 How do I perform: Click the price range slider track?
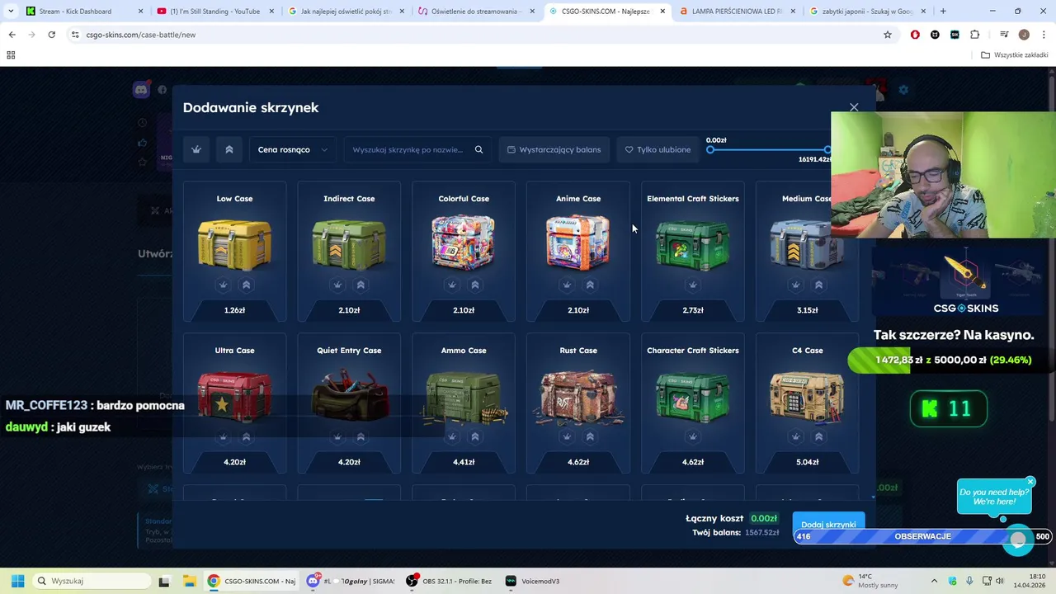pyautogui.click(x=769, y=149)
